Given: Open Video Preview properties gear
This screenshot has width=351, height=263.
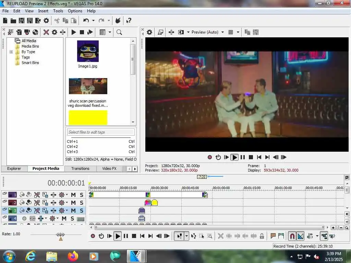Looking at the screenshot, I should click(x=149, y=32).
